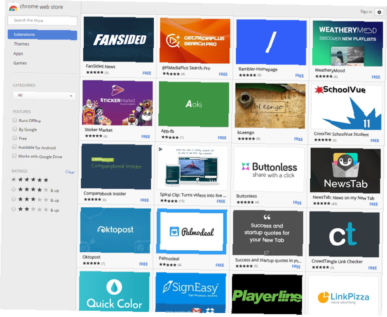This screenshot has height=317, width=387.
Task: Tick the By Google checkbox
Action: coord(15,129)
